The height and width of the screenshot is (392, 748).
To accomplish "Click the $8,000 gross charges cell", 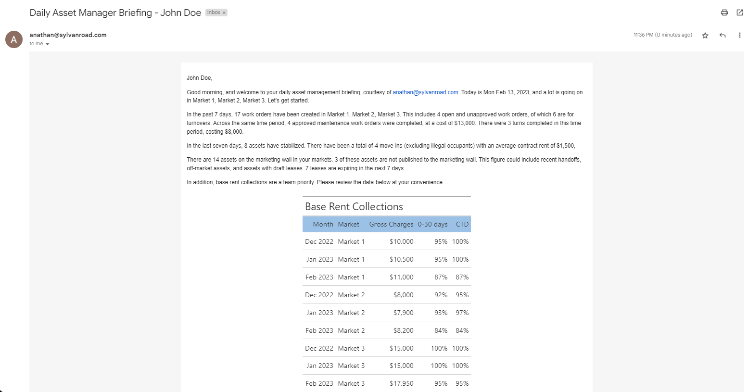I will tap(403, 295).
